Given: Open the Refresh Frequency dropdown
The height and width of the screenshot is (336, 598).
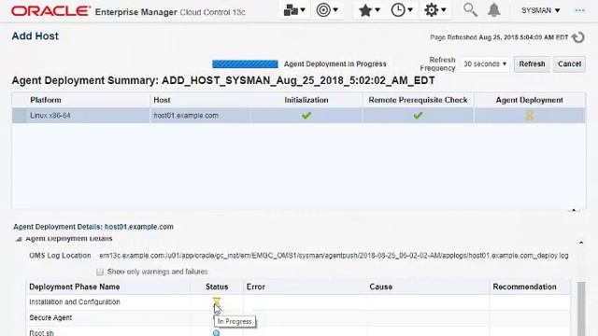Looking at the screenshot, I should click(x=485, y=64).
